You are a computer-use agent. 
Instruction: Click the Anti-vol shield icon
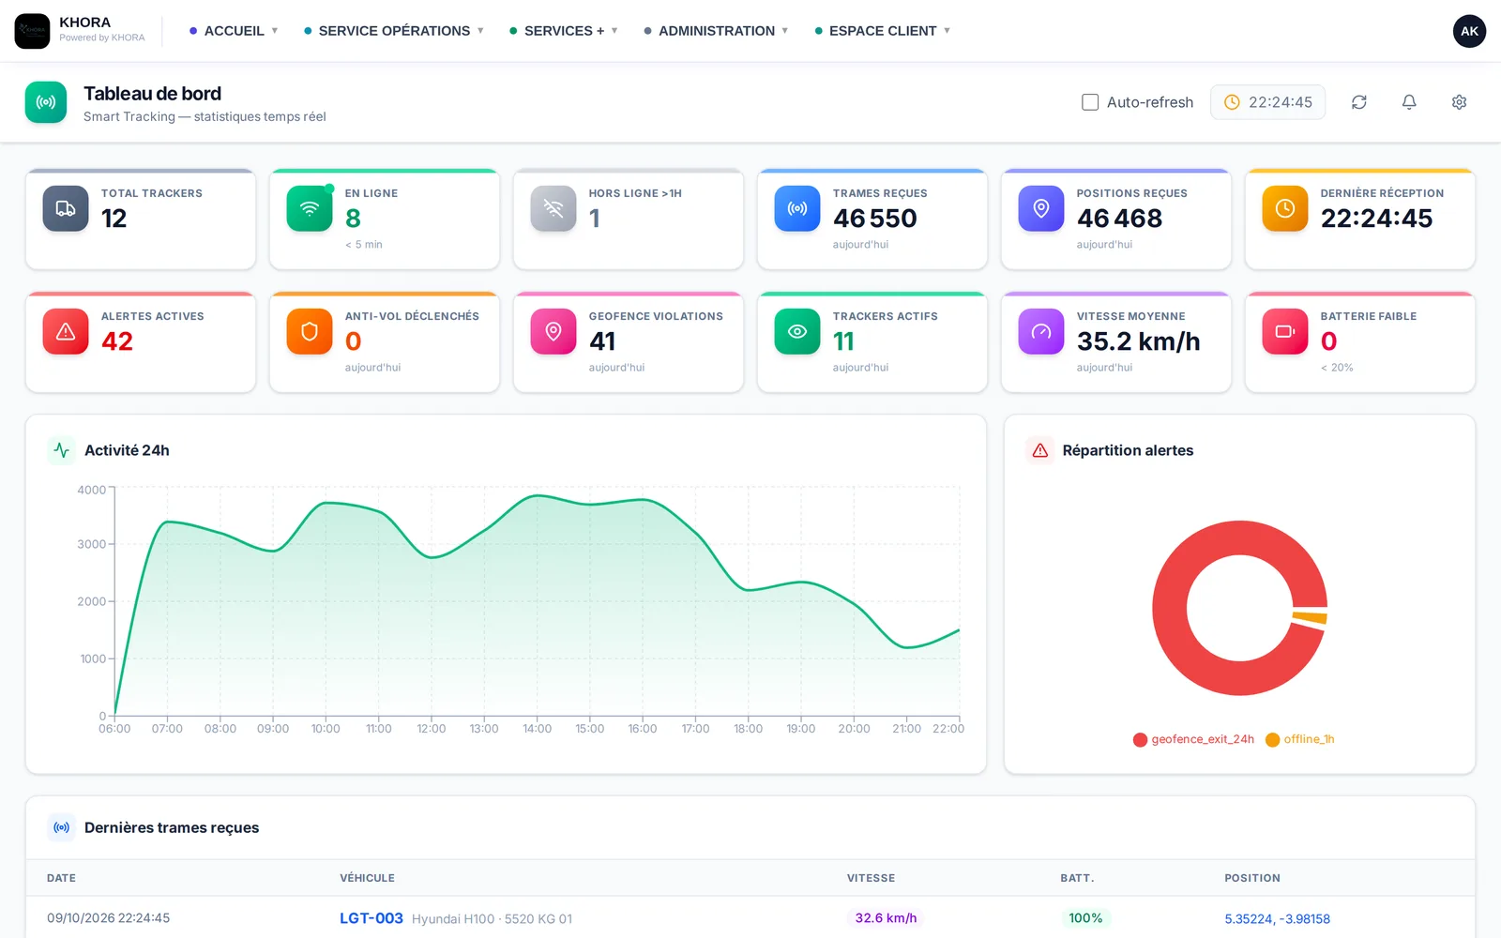[x=310, y=331]
